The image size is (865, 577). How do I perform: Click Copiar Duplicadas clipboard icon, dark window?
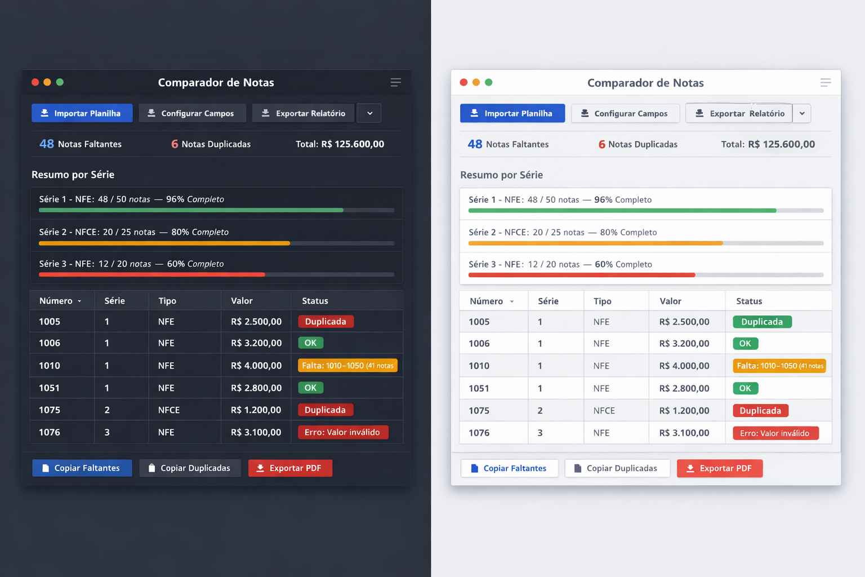151,468
